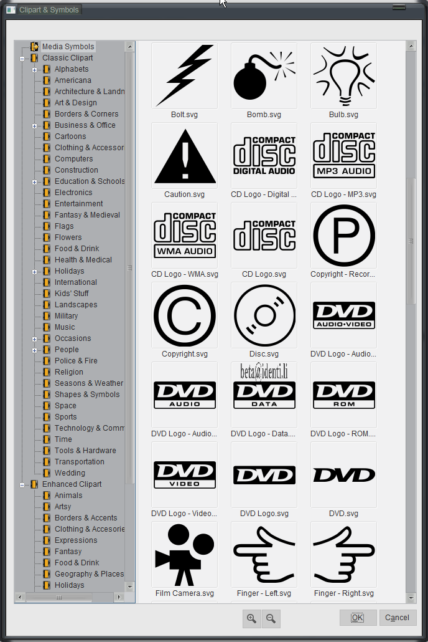Image resolution: width=428 pixels, height=642 pixels.
Task: Collapse the Classic Clipart tree node
Action: [x=22, y=59]
